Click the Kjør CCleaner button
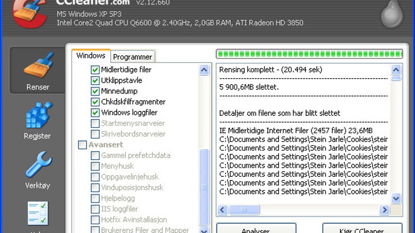The width and height of the screenshot is (415, 233). 362,228
